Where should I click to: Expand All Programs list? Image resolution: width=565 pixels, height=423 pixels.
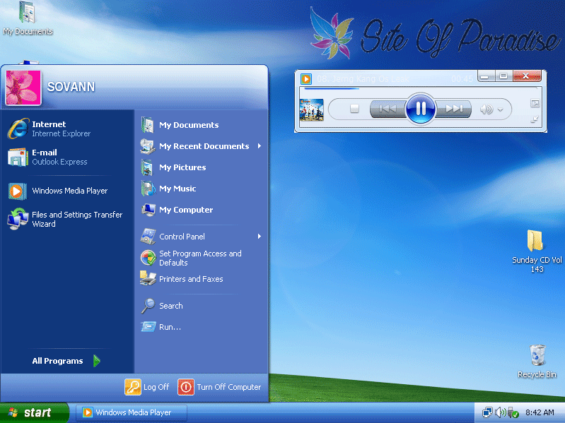(66, 361)
